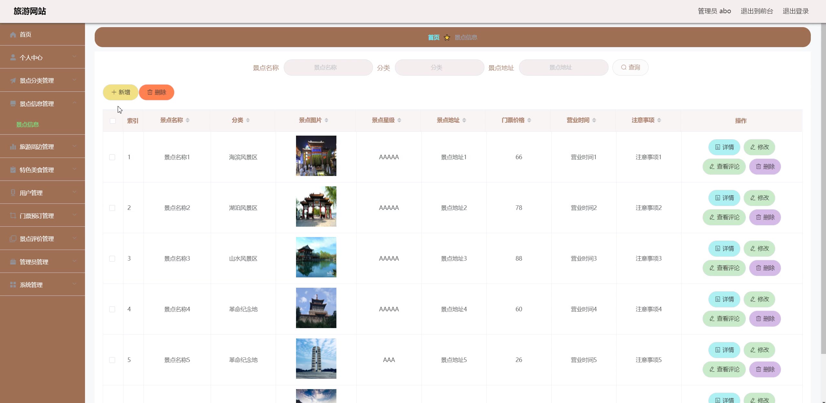The height and width of the screenshot is (403, 826).
Task: Check the checkbox for row 景点名称2
Action: click(112, 208)
